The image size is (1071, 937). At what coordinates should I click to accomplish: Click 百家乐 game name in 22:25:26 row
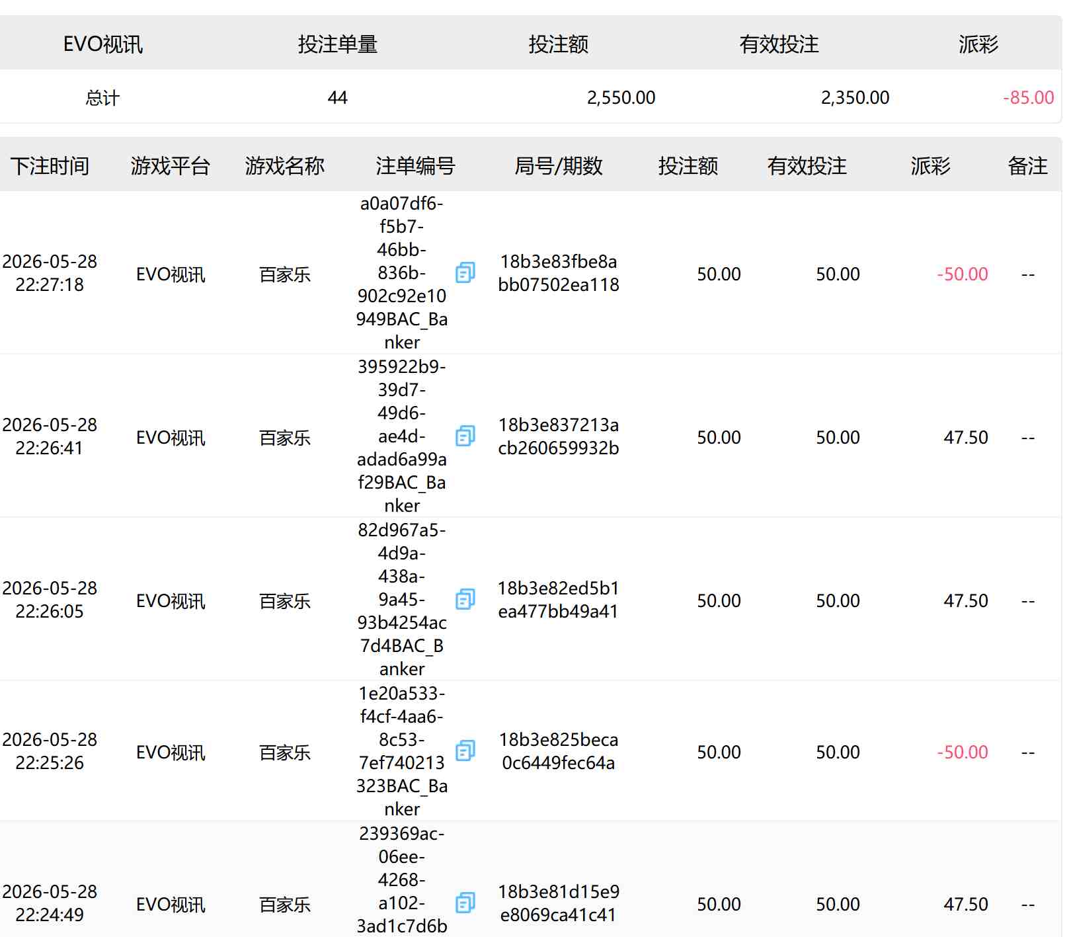tap(285, 753)
